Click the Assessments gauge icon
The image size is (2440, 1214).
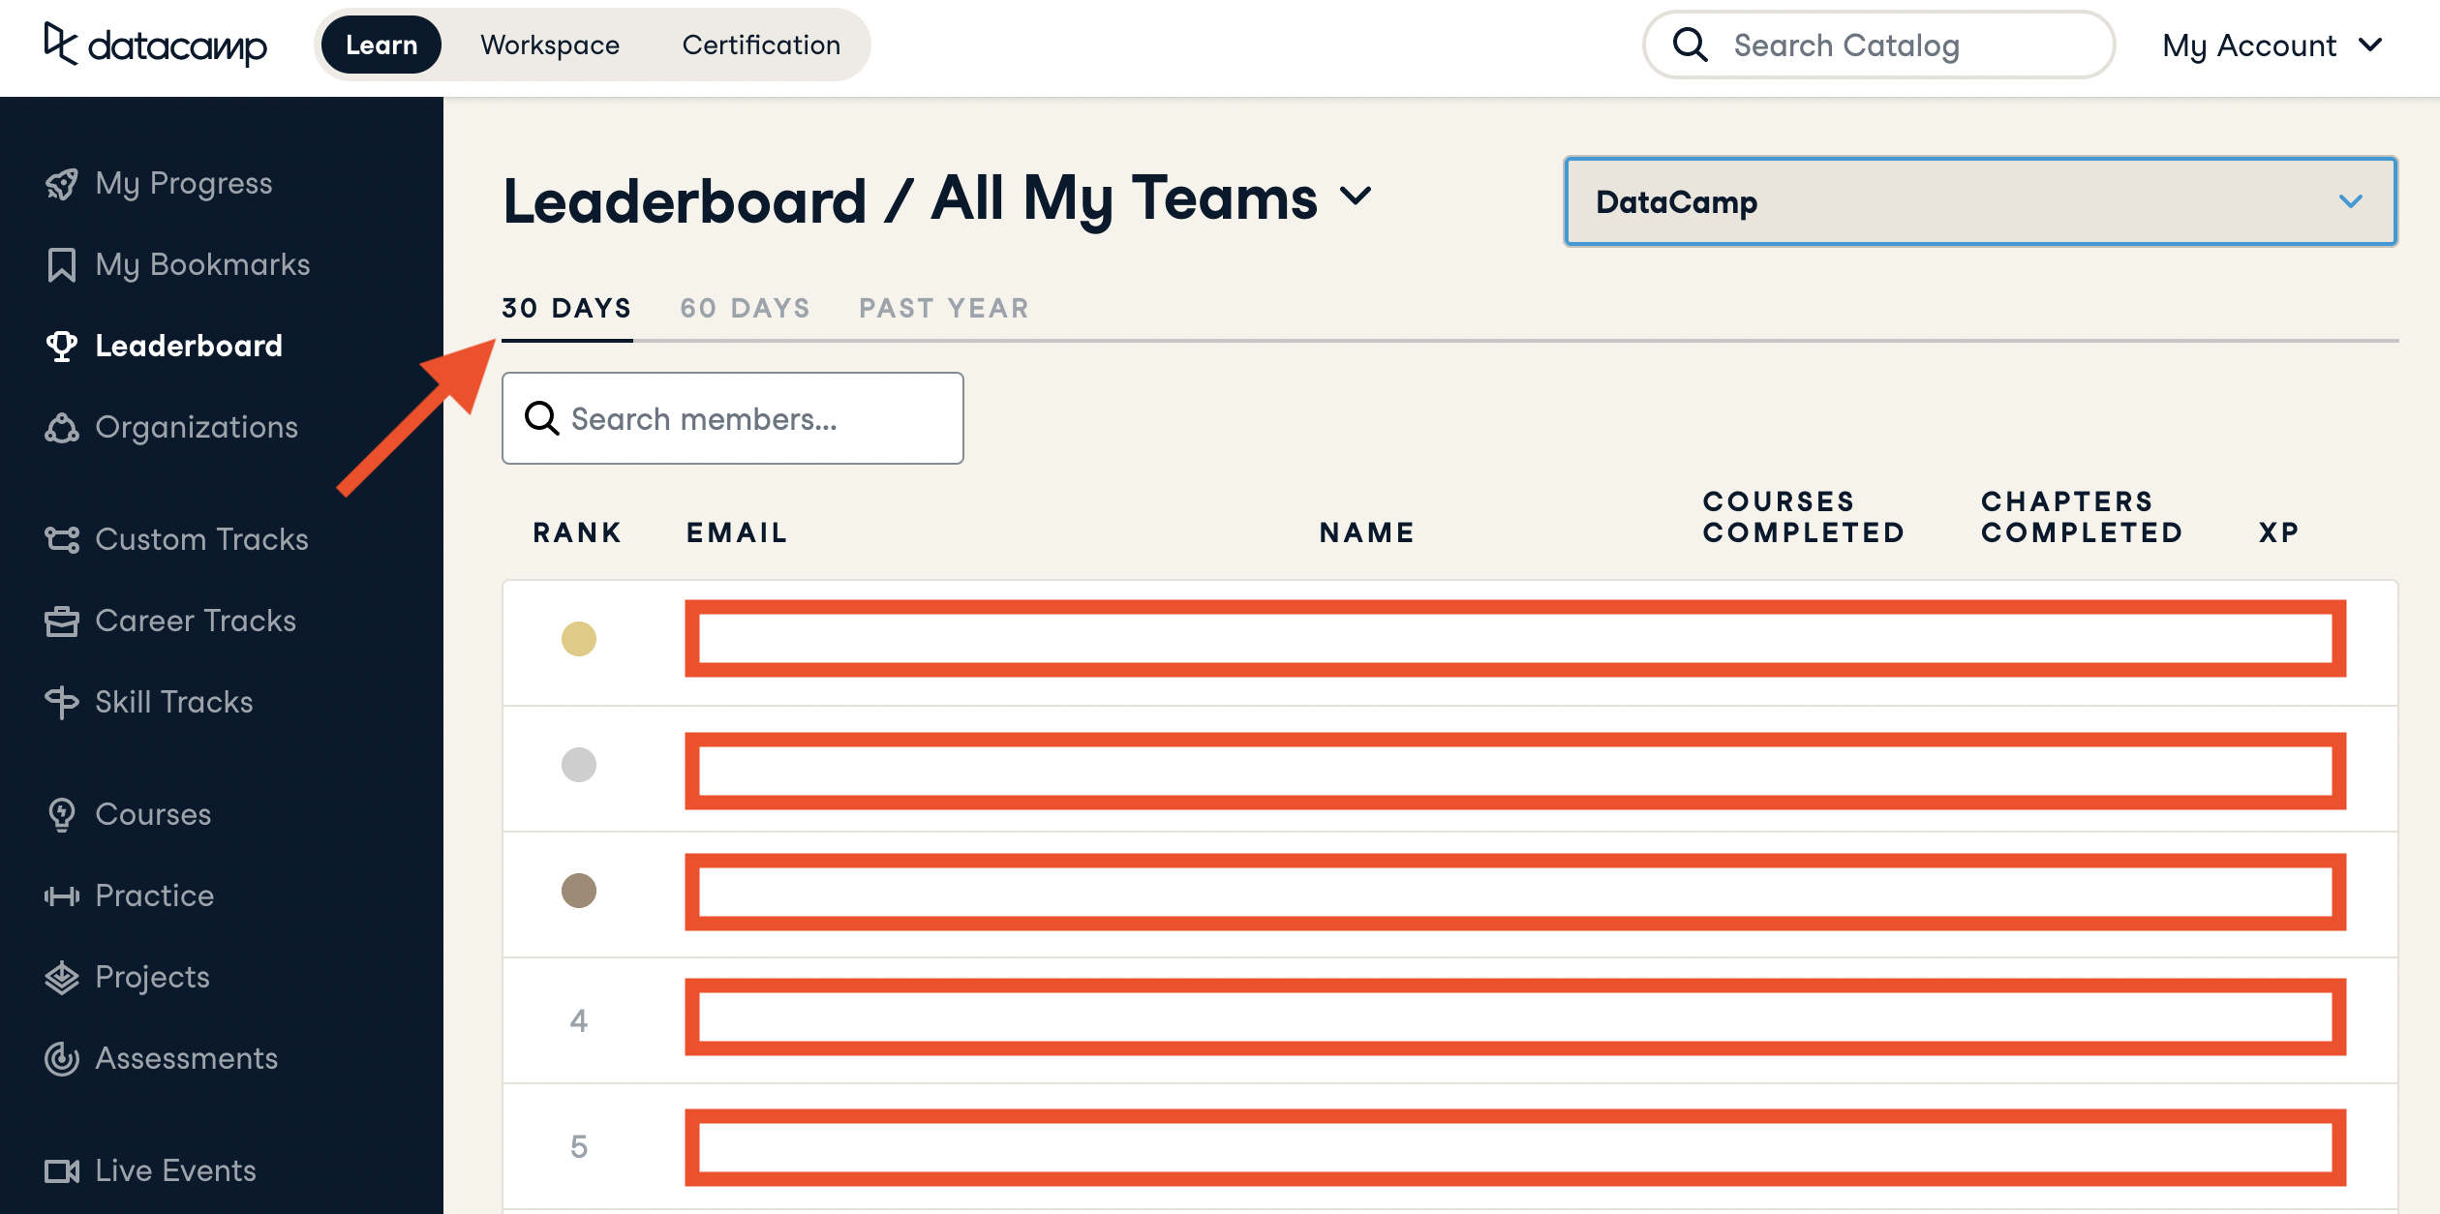coord(62,1059)
